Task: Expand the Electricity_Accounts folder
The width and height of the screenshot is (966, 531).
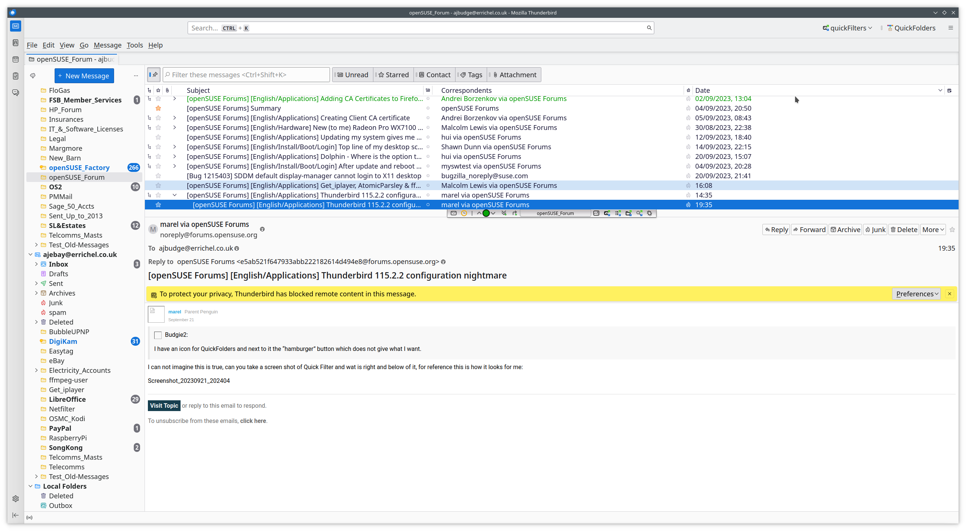Action: [36, 370]
